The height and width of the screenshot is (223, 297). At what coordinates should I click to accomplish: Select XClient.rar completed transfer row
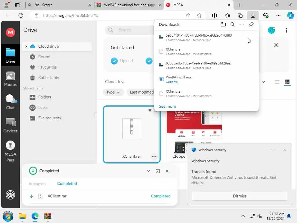100,196
